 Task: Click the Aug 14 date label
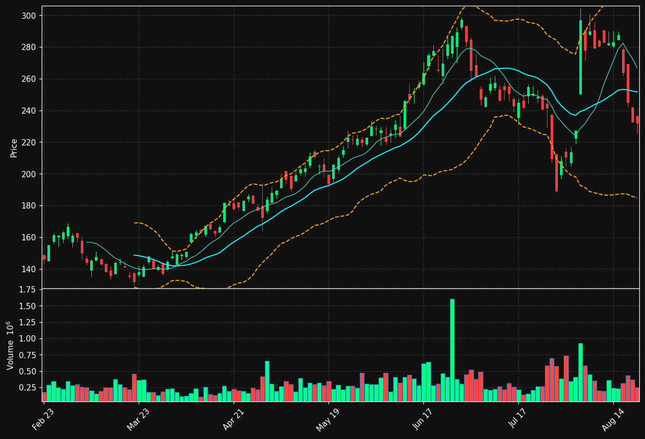coord(613,419)
